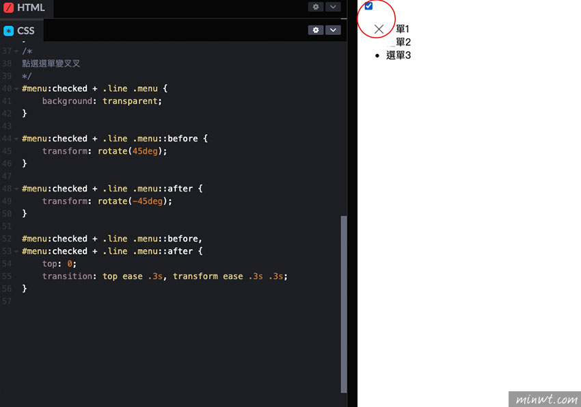
Task: Fold the comment block at line 37
Action: [16, 51]
